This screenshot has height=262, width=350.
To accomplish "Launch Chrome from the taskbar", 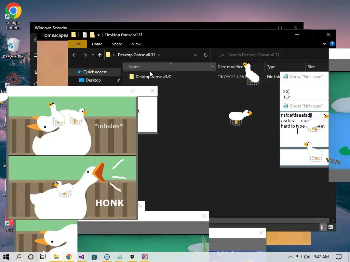I will pos(69,257).
